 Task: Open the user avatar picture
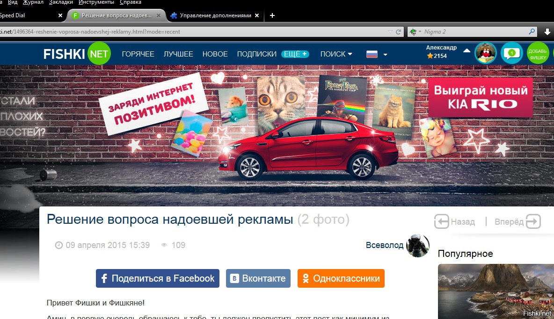click(486, 53)
